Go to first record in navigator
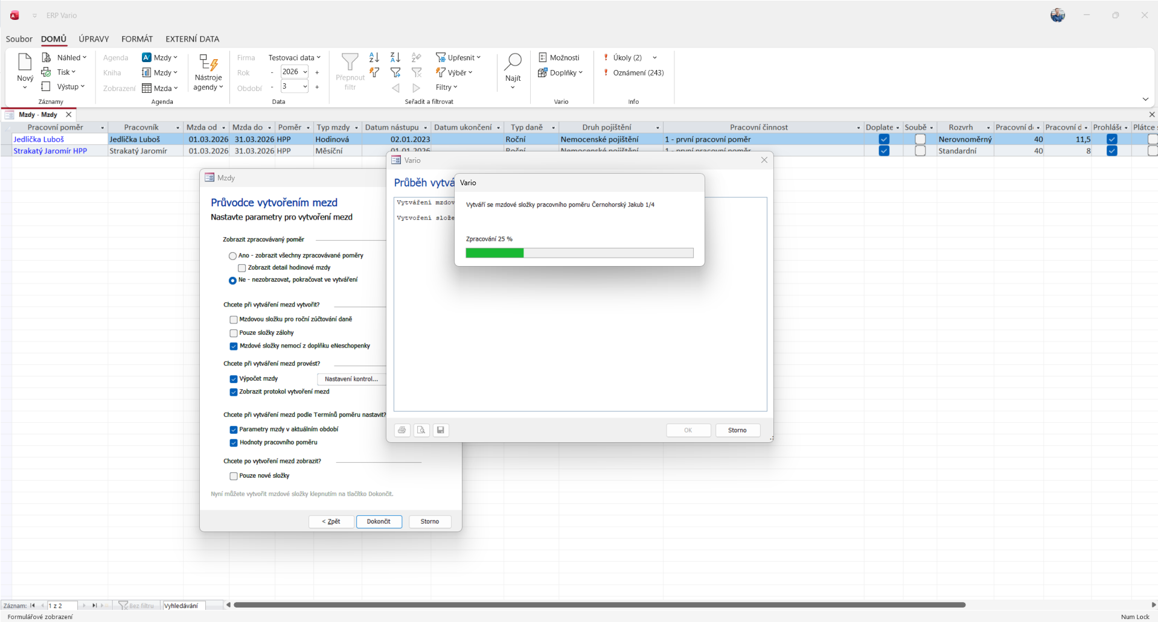The height and width of the screenshot is (622, 1158). pos(33,605)
